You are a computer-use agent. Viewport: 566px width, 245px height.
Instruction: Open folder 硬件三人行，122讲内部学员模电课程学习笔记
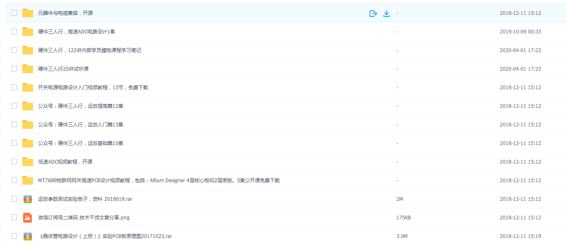[x=89, y=50]
